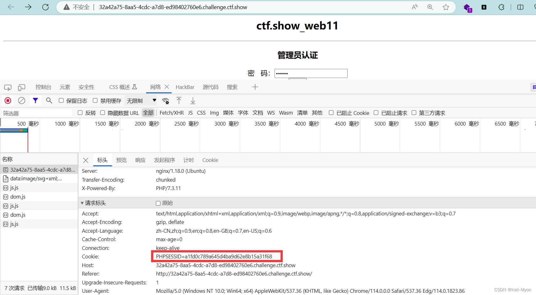
Task: Export network log as HAR
Action: pyautogui.click(x=193, y=100)
